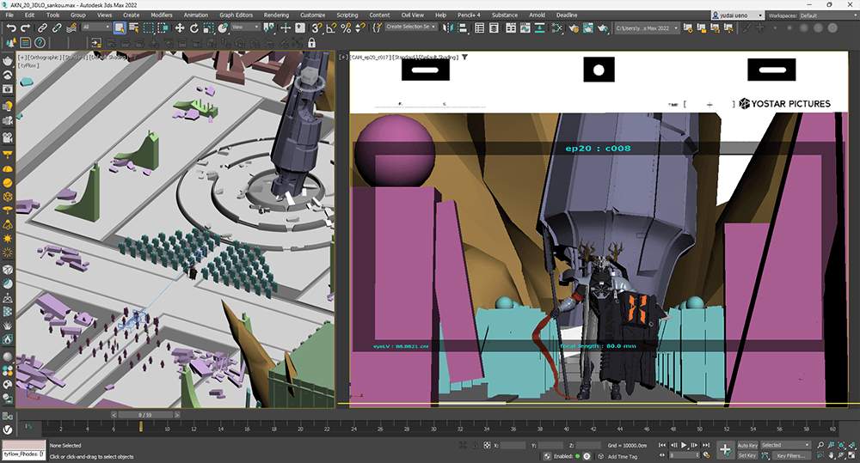This screenshot has width=860, height=463.
Task: Toggle the Spinner Snap button
Action: tap(359, 27)
